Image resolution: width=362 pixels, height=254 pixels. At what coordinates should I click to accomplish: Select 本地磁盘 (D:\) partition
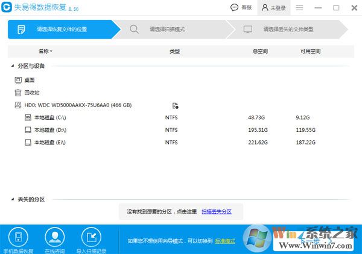pos(49,130)
